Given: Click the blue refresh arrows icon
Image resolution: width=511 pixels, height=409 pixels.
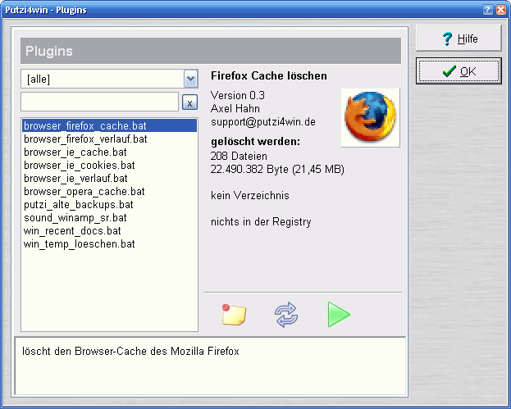Looking at the screenshot, I should [x=286, y=315].
